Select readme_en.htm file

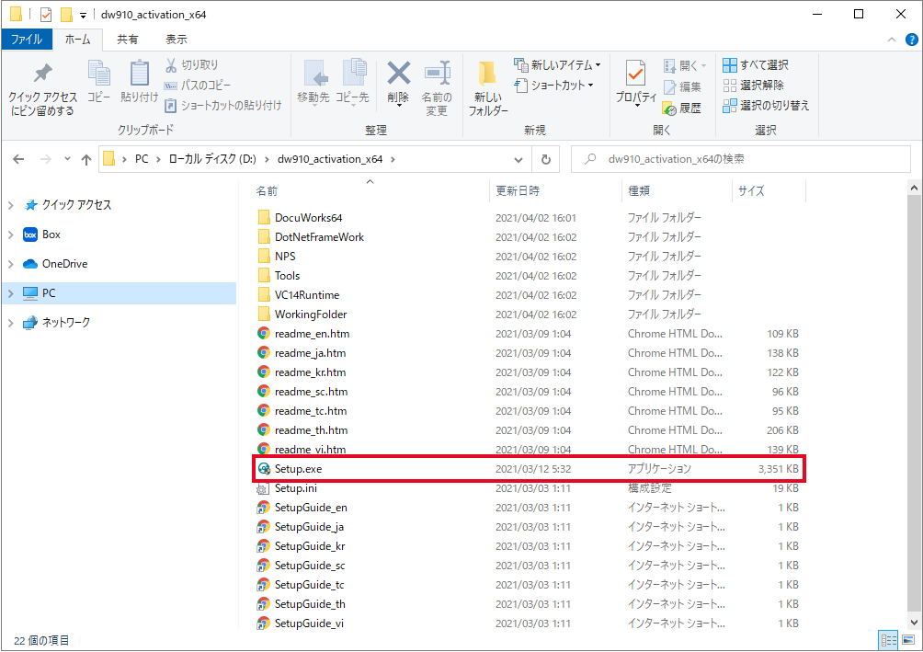pos(312,334)
